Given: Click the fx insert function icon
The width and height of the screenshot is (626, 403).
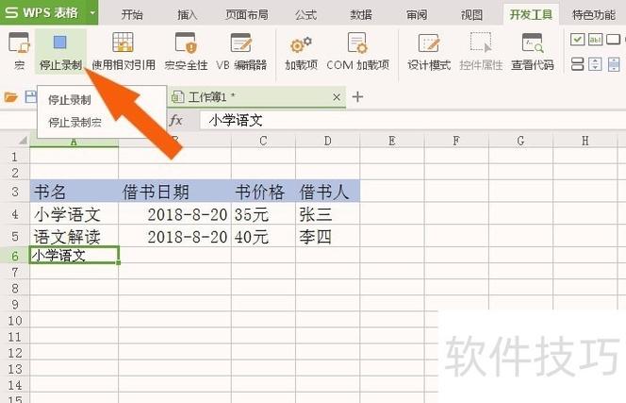Looking at the screenshot, I should click(175, 120).
